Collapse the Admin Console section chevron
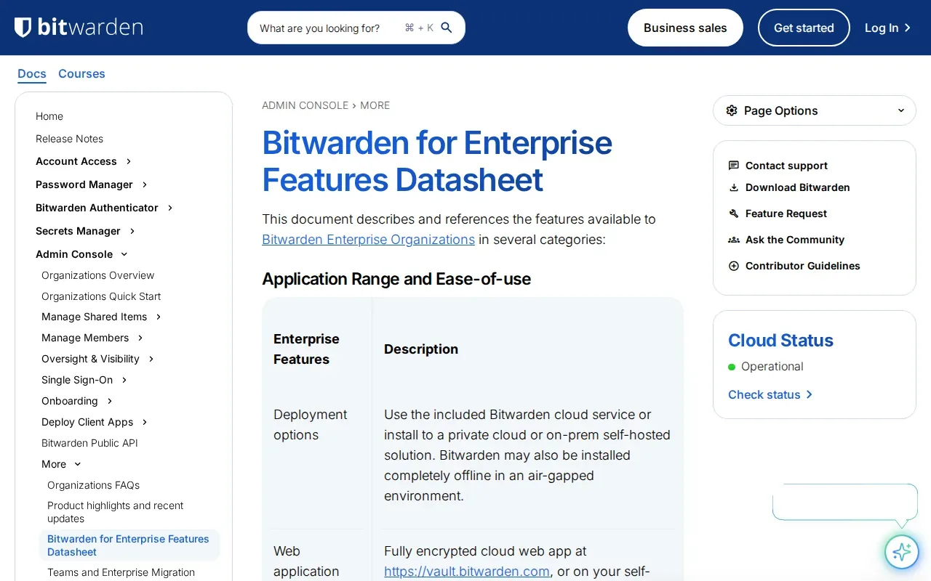 pos(124,254)
